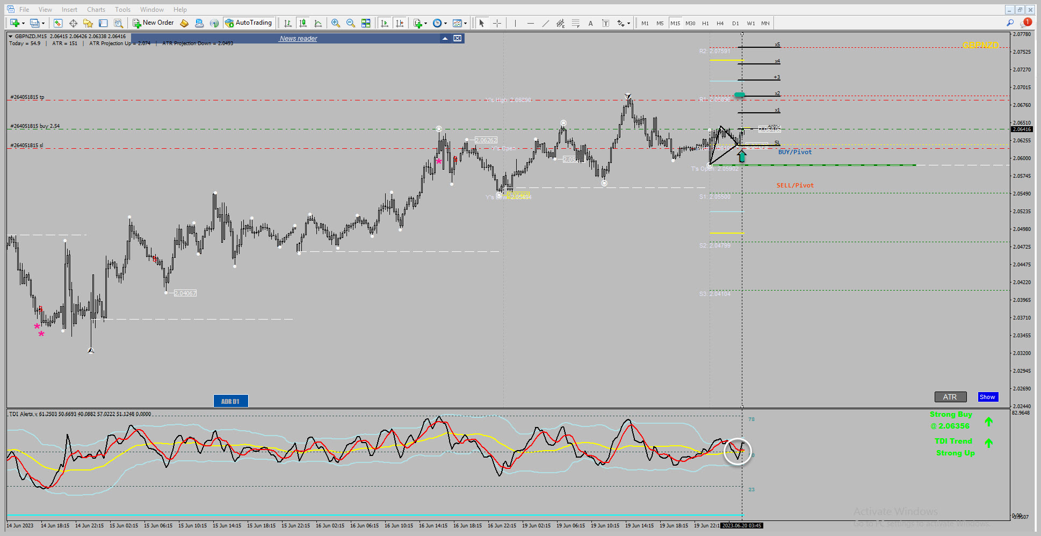Select the Crosshair tool
The image size is (1041, 536).
(x=497, y=23)
